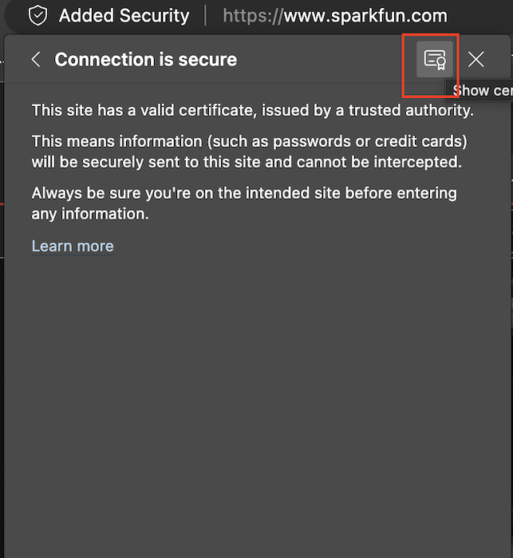The width and height of the screenshot is (513, 558).
Task: Click the divider before the URL
Action: [206, 15]
